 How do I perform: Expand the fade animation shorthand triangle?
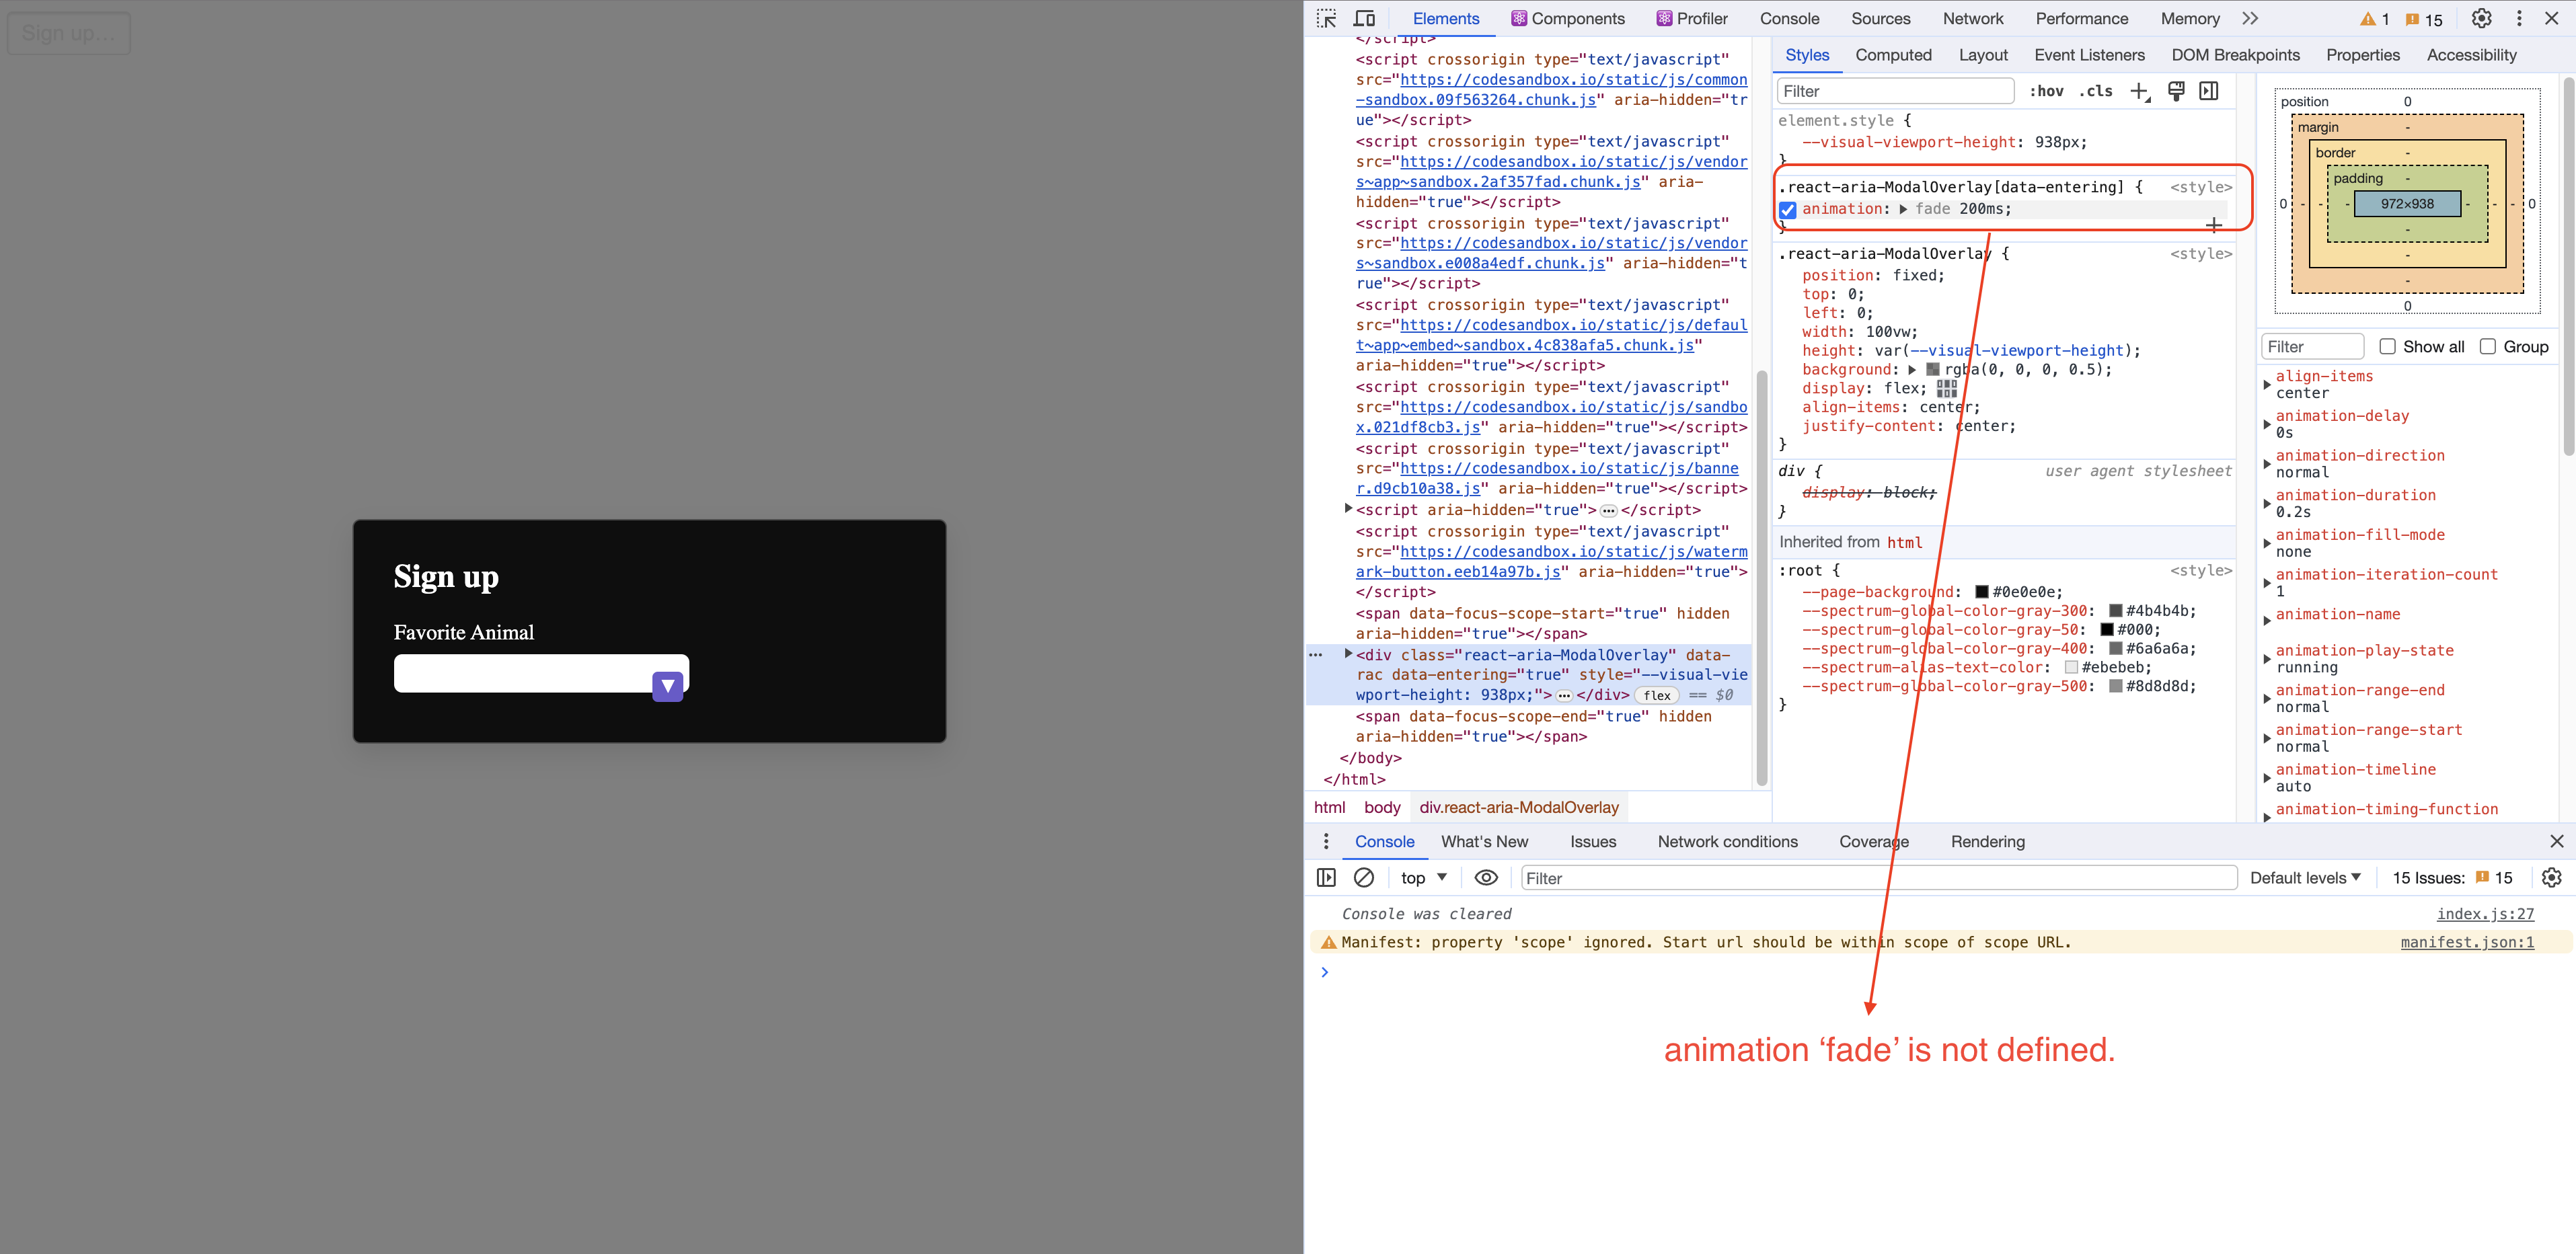[1902, 209]
